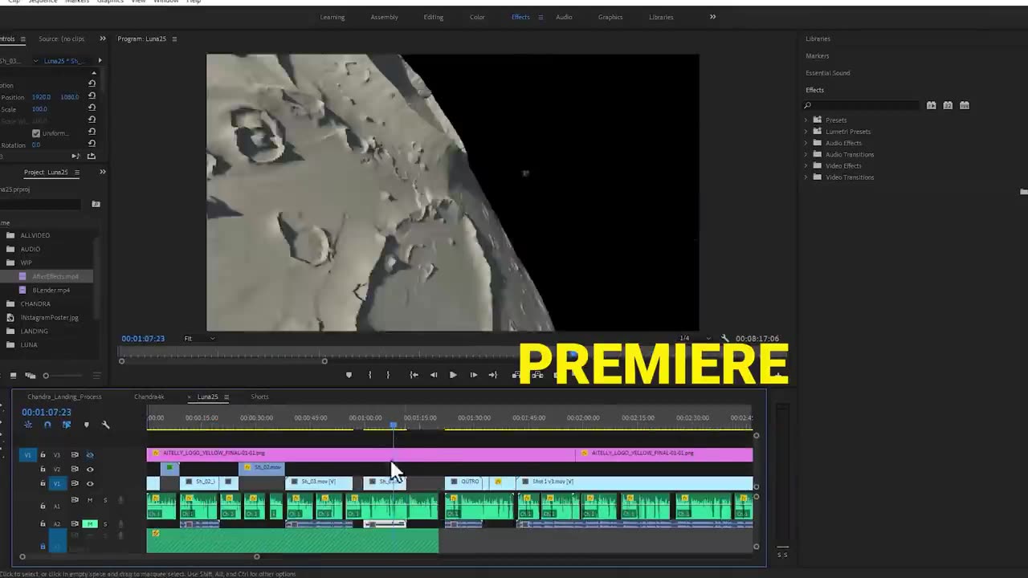The height and width of the screenshot is (578, 1028).
Task: Toggle sync lock on track A1
Action: pyautogui.click(x=75, y=500)
